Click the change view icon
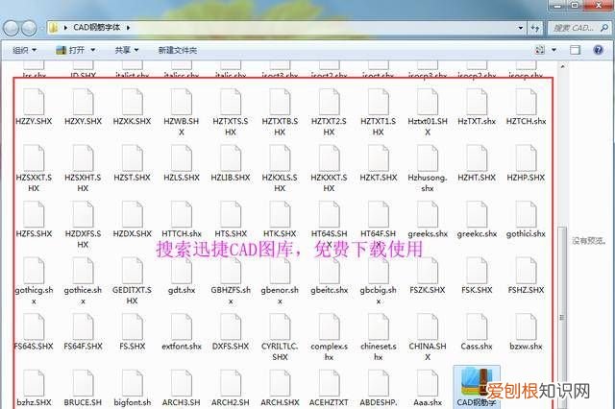Screen dimensions: 615x409 [x=540, y=50]
